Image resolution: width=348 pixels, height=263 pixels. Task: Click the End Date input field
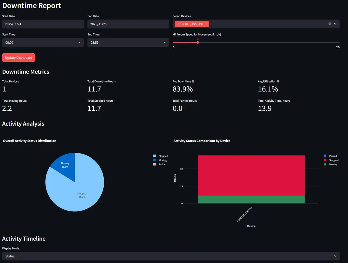128,24
